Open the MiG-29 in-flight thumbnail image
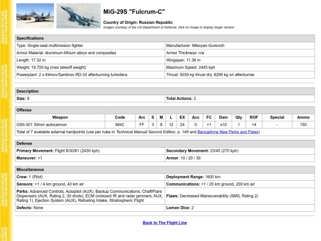This screenshot has height=241, width=321. click(x=78, y=15)
